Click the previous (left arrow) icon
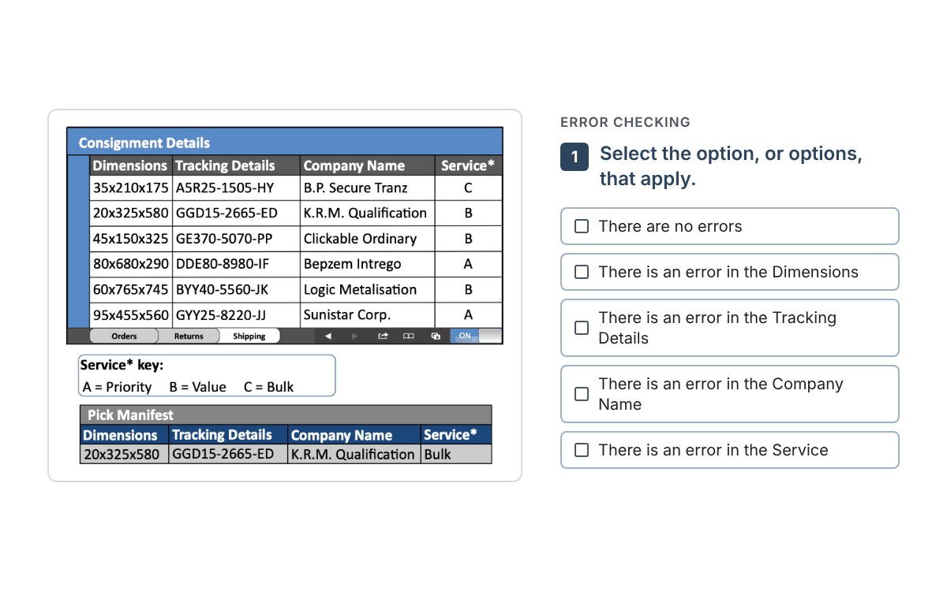The image size is (947, 591). 328,336
